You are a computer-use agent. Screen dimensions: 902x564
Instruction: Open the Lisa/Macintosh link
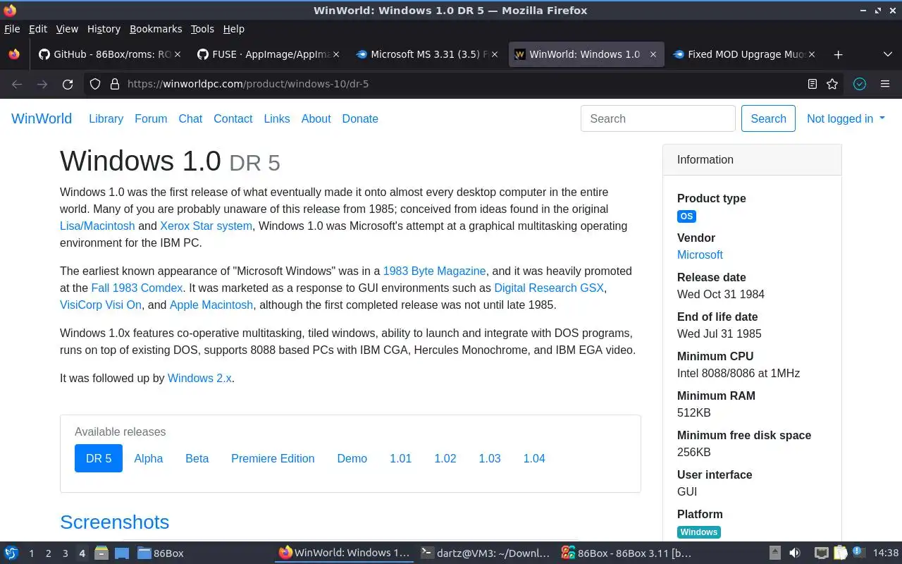coord(97,226)
